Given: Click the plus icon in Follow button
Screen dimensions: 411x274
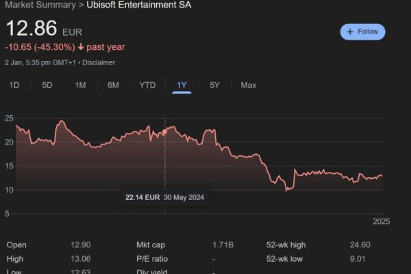Looking at the screenshot, I should [x=350, y=32].
